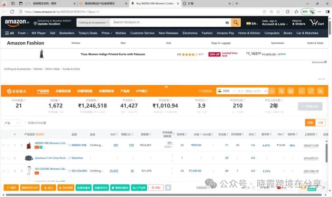Click the Ethnic Wear breadcrumb link
Image resolution: width=332 pixels, height=197 pixels.
coord(53,69)
